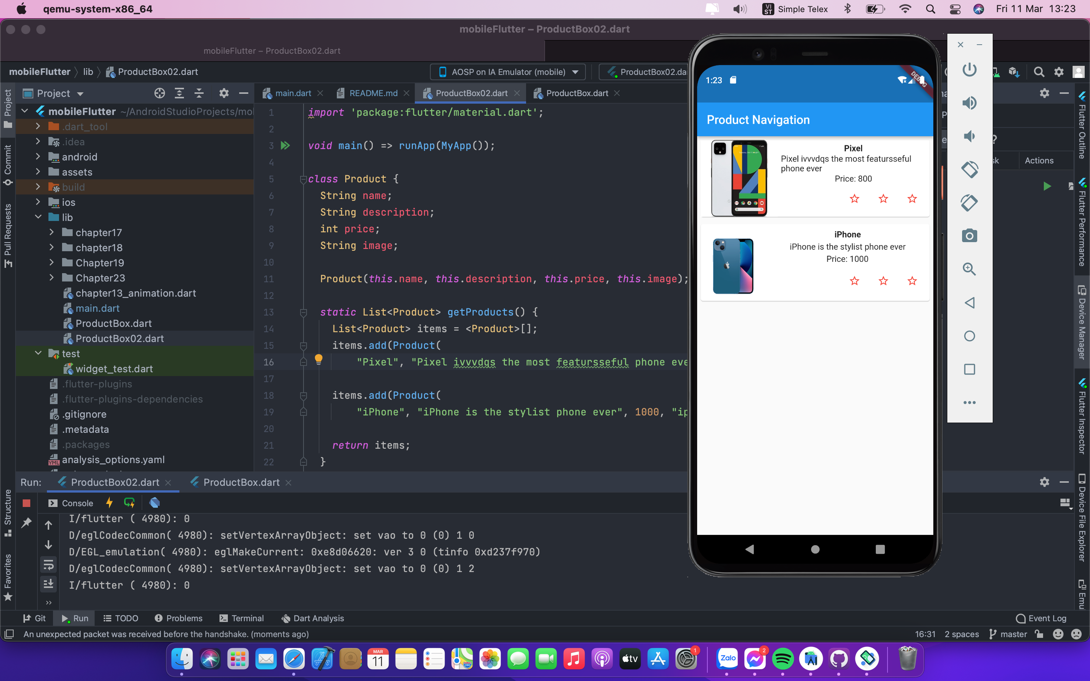1090x681 pixels.
Task: Switch to README.md editor tab
Action: pos(374,93)
